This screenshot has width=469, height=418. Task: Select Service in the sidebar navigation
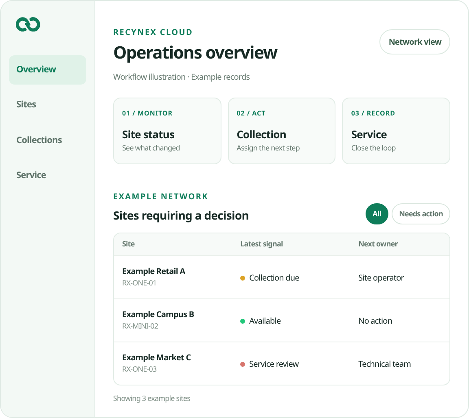coord(31,175)
